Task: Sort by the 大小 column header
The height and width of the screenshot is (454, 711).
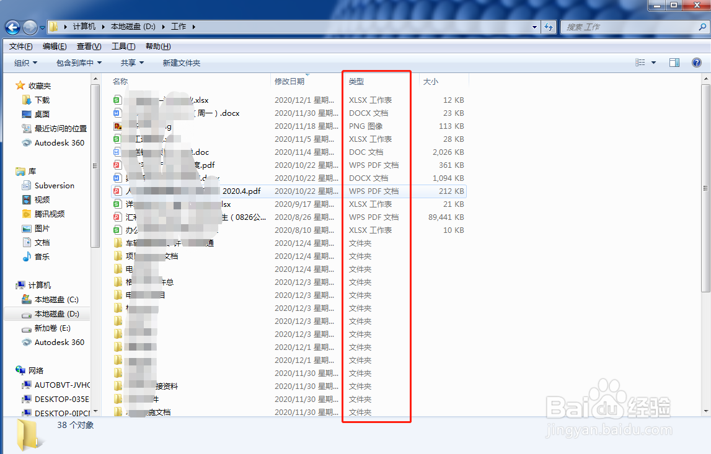Action: coord(430,82)
